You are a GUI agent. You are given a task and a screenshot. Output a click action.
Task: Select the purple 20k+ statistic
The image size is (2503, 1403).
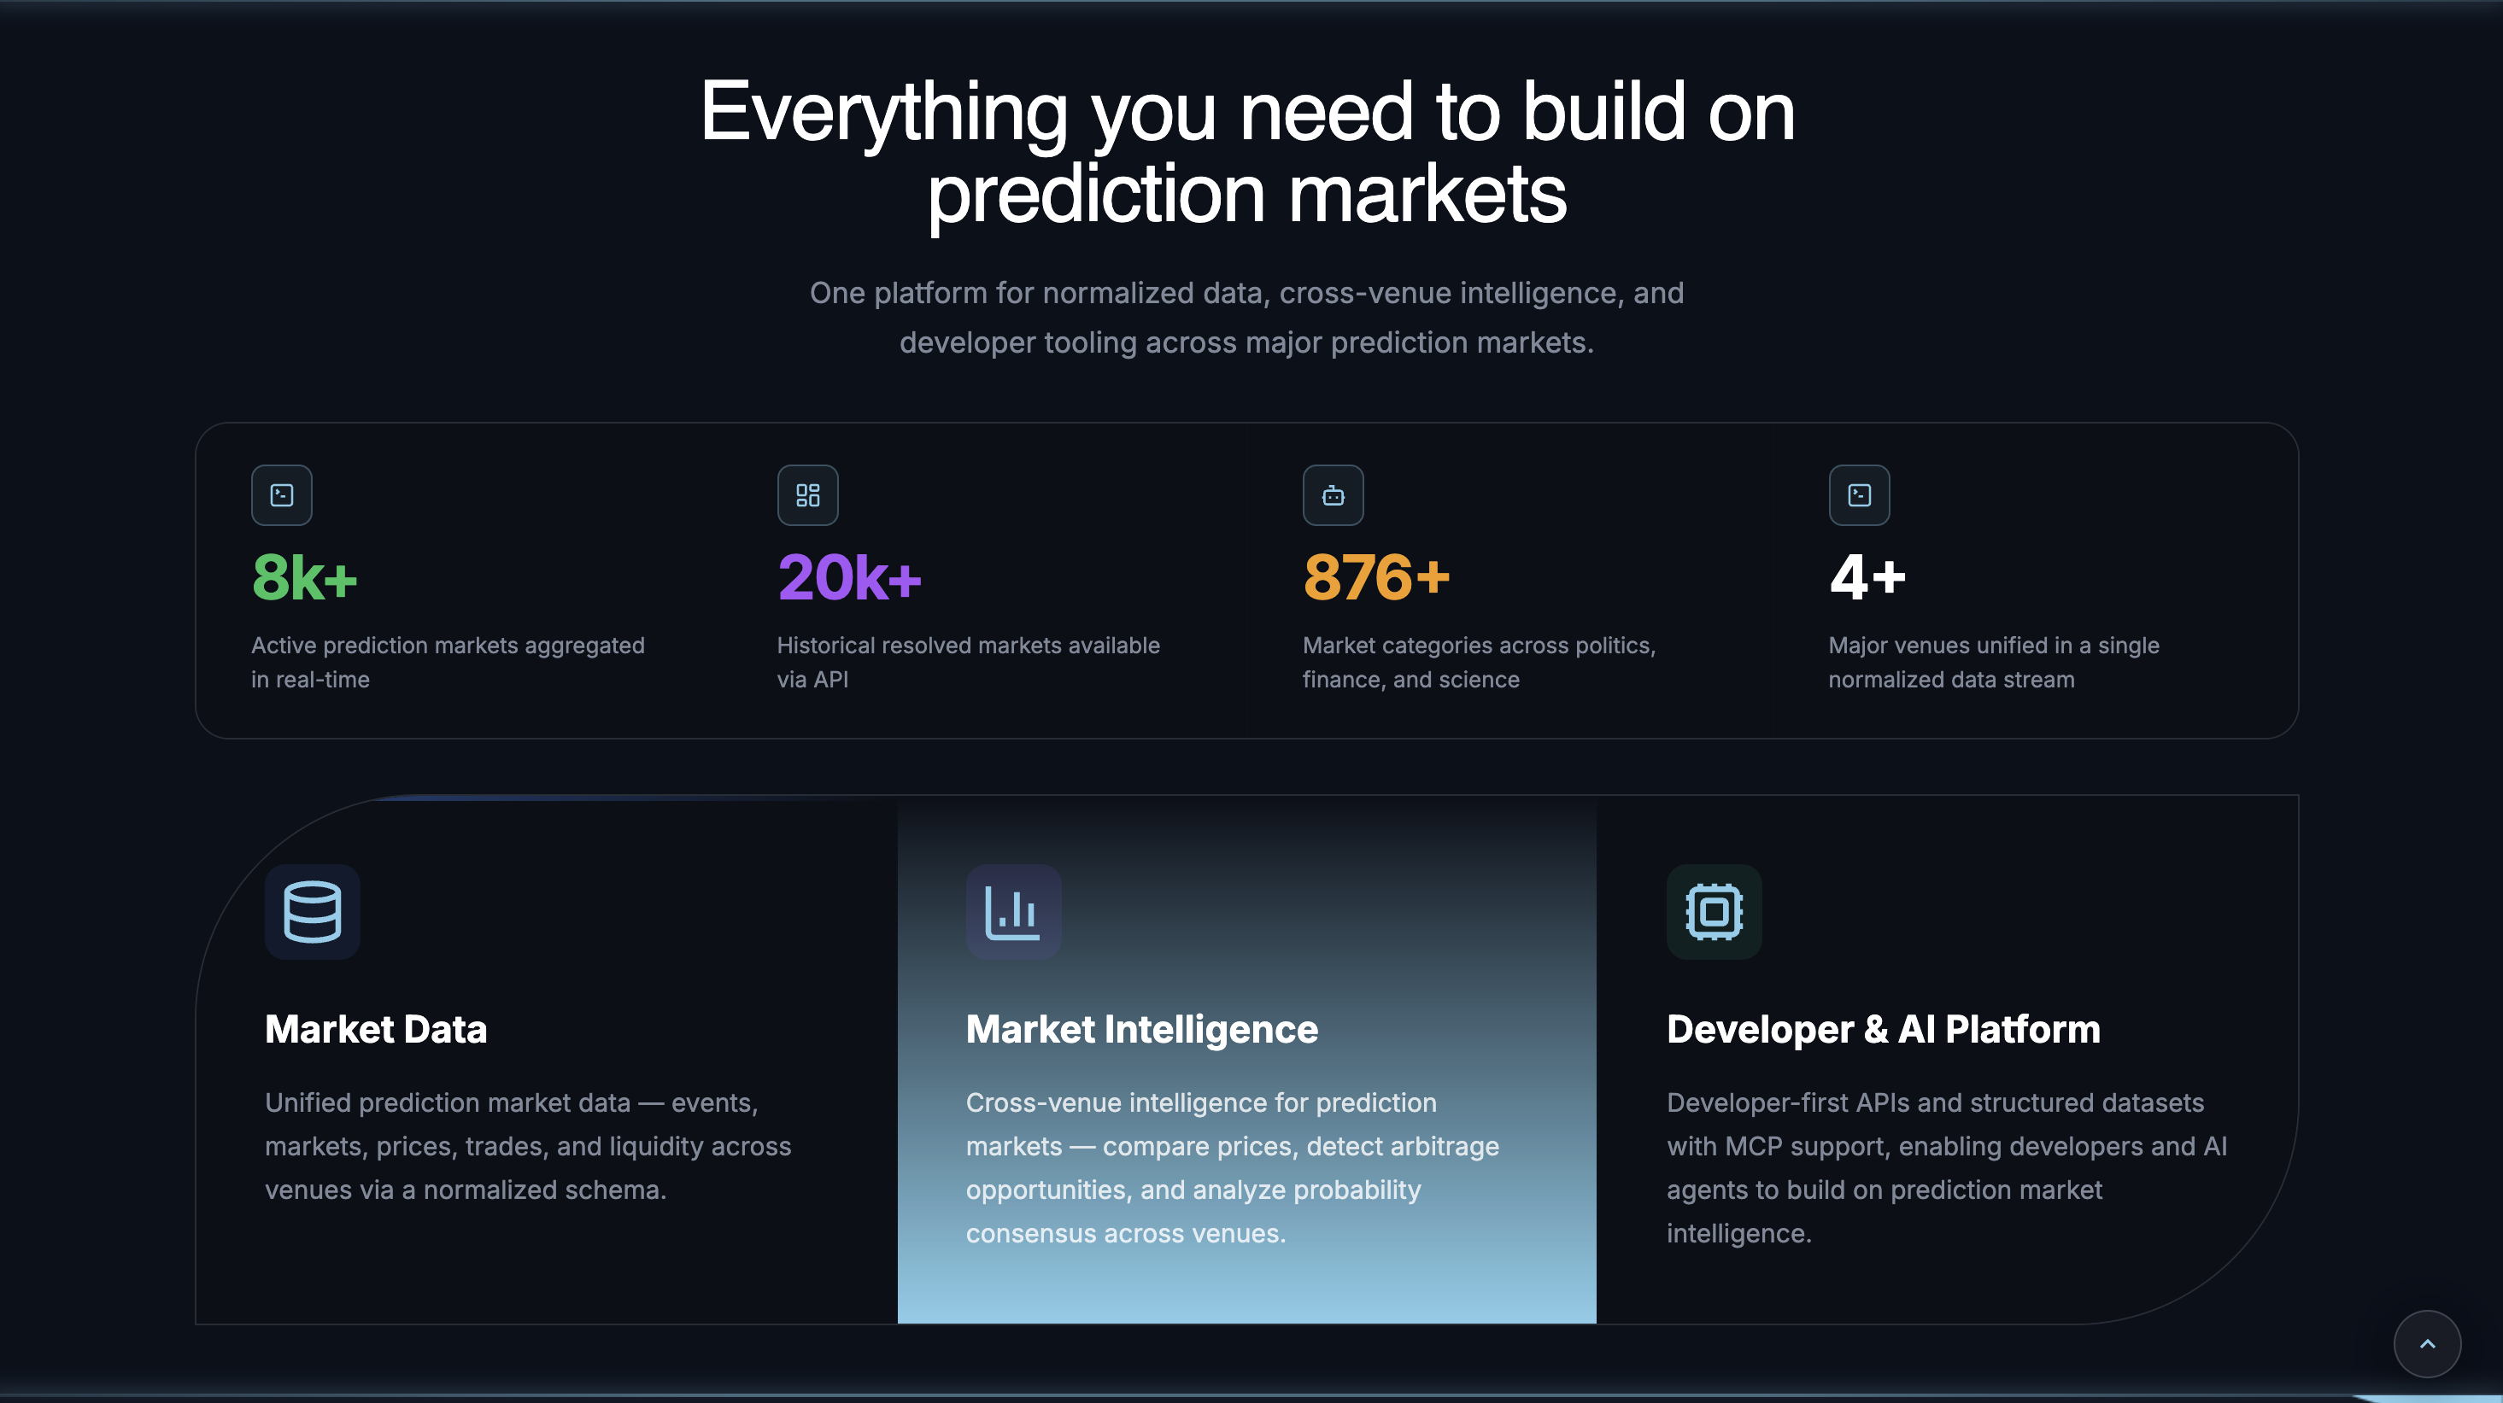pos(849,577)
